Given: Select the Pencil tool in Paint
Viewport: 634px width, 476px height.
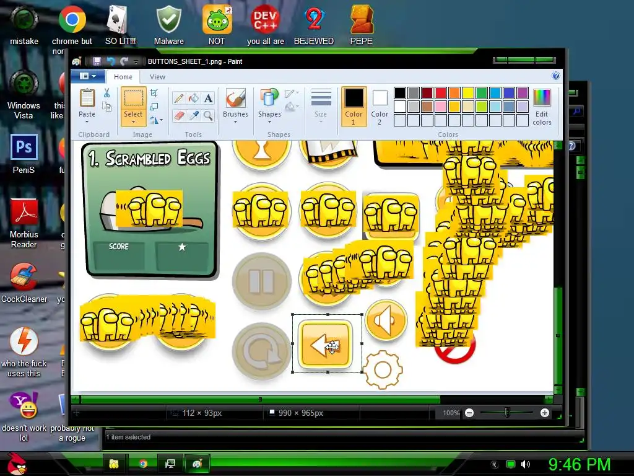Looking at the screenshot, I should [x=179, y=99].
